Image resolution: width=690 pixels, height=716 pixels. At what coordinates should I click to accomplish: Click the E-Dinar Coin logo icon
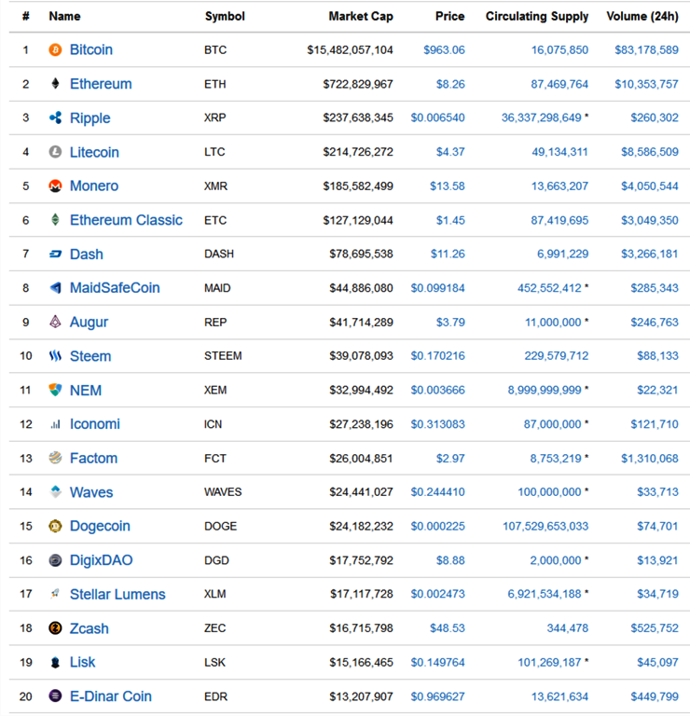coord(55,696)
